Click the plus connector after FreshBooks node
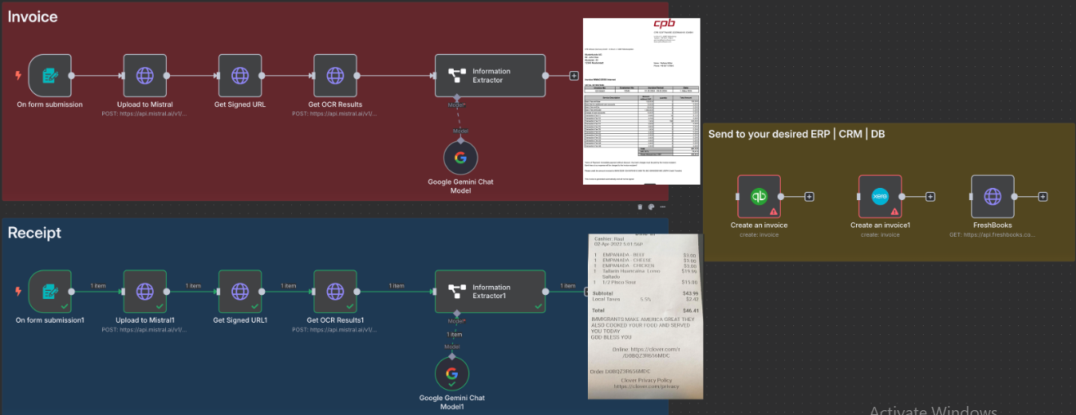This screenshot has width=1076, height=415. pyautogui.click(x=1043, y=196)
